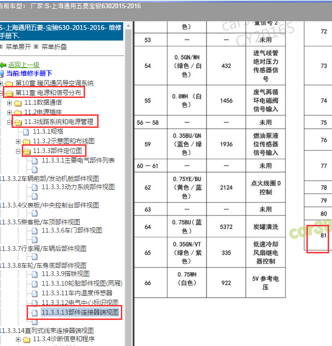Open 11.3.3.11车内温度传感器

tap(77, 293)
